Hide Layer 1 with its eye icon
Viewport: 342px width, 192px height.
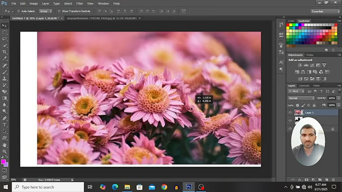(x=290, y=113)
